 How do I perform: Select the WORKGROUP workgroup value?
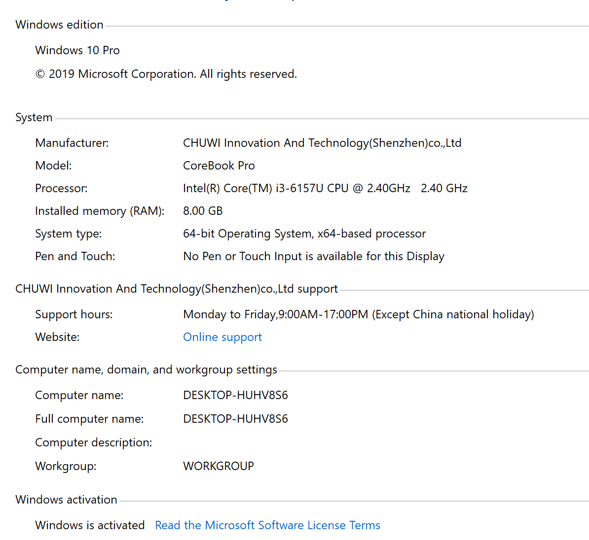coord(219,466)
